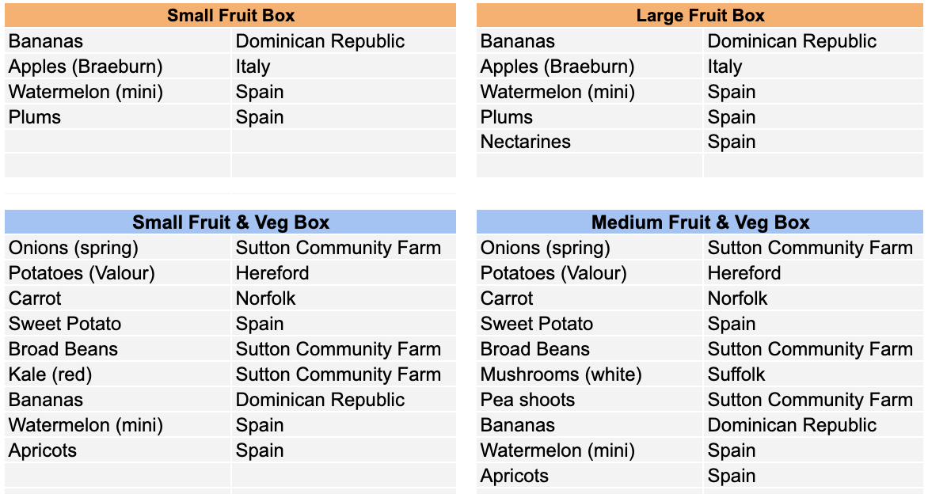
Task: Click Plums in the Small Fruit Box
Action: pyautogui.click(x=118, y=117)
